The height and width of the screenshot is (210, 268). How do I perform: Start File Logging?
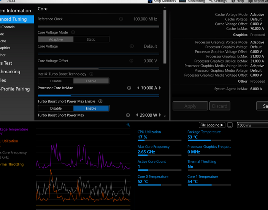pyautogui.click(x=212, y=125)
